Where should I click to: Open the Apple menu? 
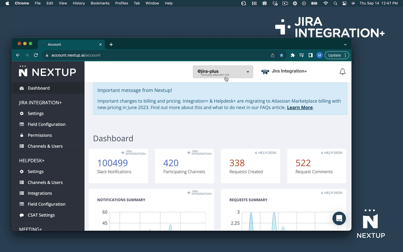tap(8, 3)
